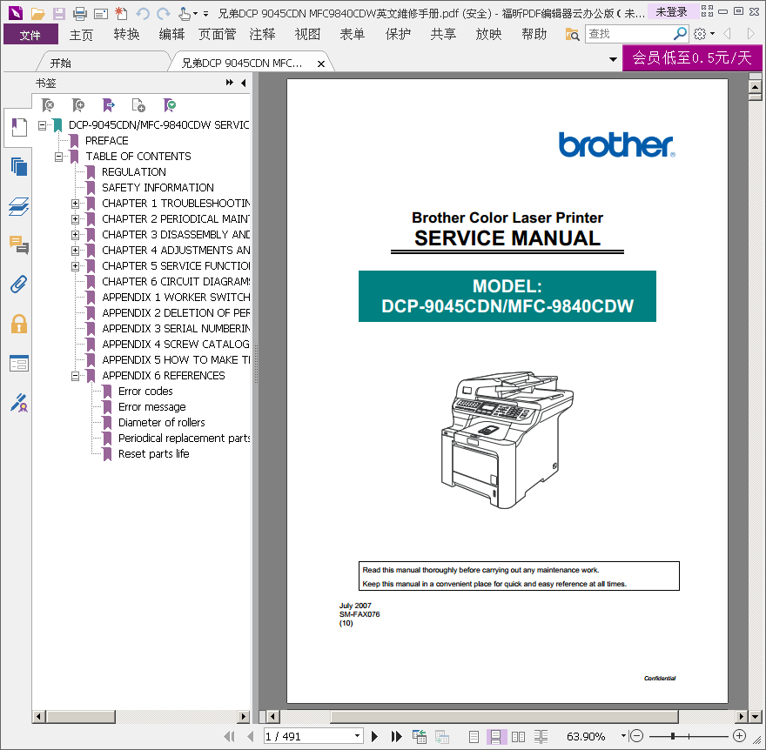Go to the previous page

(x=251, y=736)
